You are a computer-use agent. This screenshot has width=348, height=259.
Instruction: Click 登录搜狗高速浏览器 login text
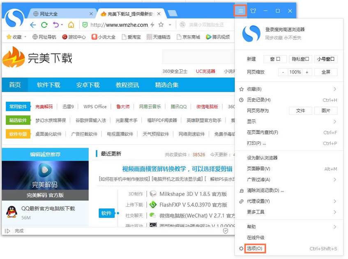[x=285, y=30]
